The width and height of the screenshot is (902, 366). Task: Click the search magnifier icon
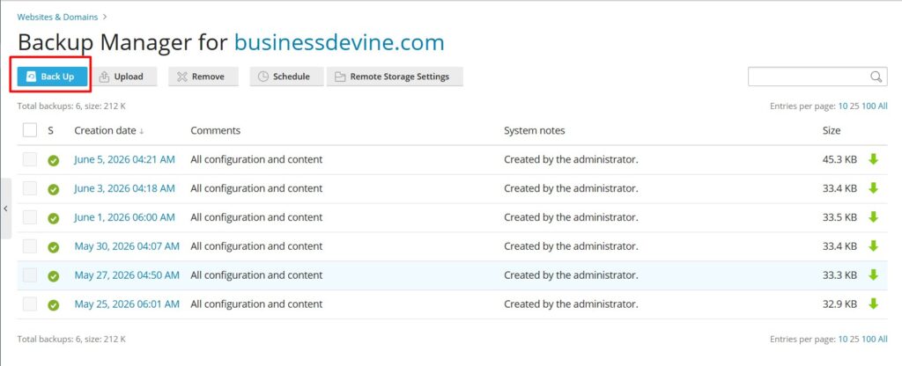876,77
